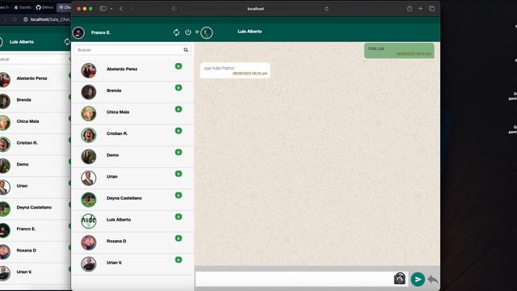
Task: Click green badge next to Urian V.
Action: click(x=179, y=259)
